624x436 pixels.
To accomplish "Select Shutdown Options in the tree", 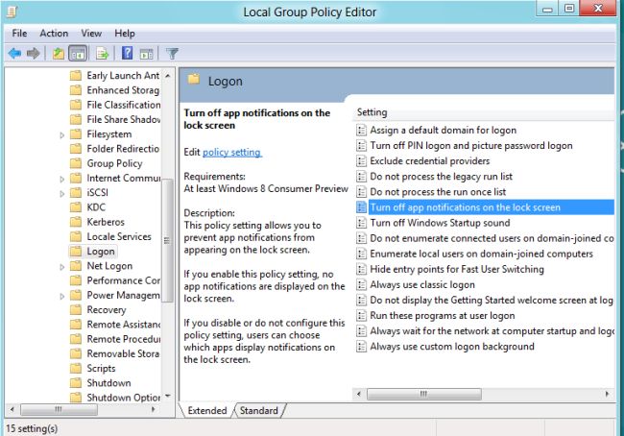I will click(124, 398).
